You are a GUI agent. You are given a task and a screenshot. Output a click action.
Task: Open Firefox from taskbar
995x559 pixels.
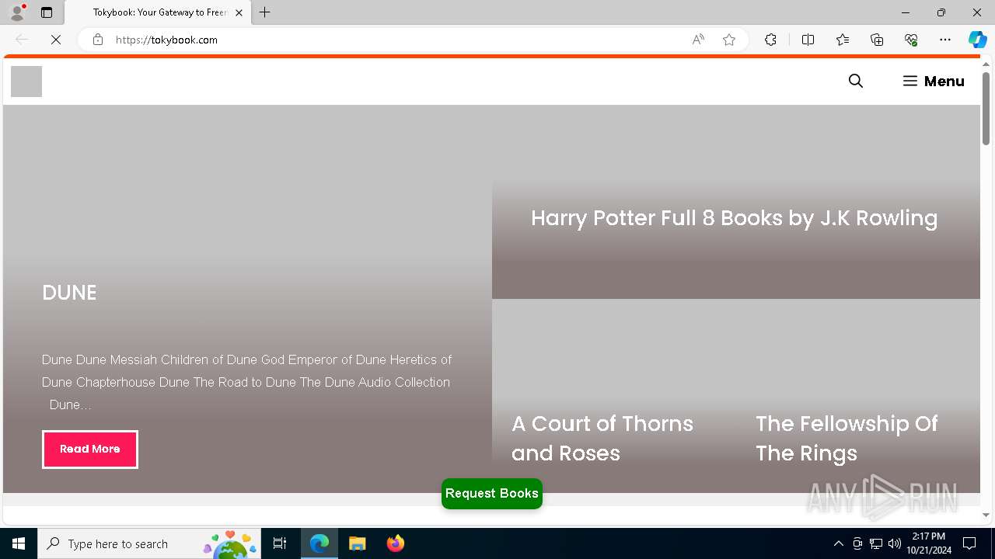click(x=396, y=543)
